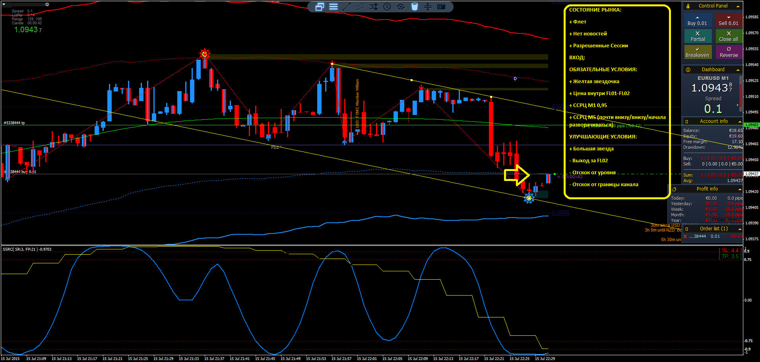760x362 pixels.
Task: Click the Today profit row
Action: click(x=707, y=198)
